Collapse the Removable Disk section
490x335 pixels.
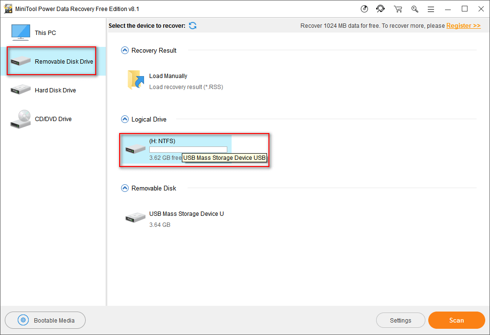pyautogui.click(x=125, y=188)
